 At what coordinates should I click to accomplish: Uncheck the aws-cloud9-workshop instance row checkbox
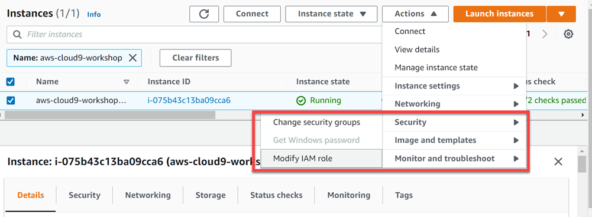click(11, 101)
